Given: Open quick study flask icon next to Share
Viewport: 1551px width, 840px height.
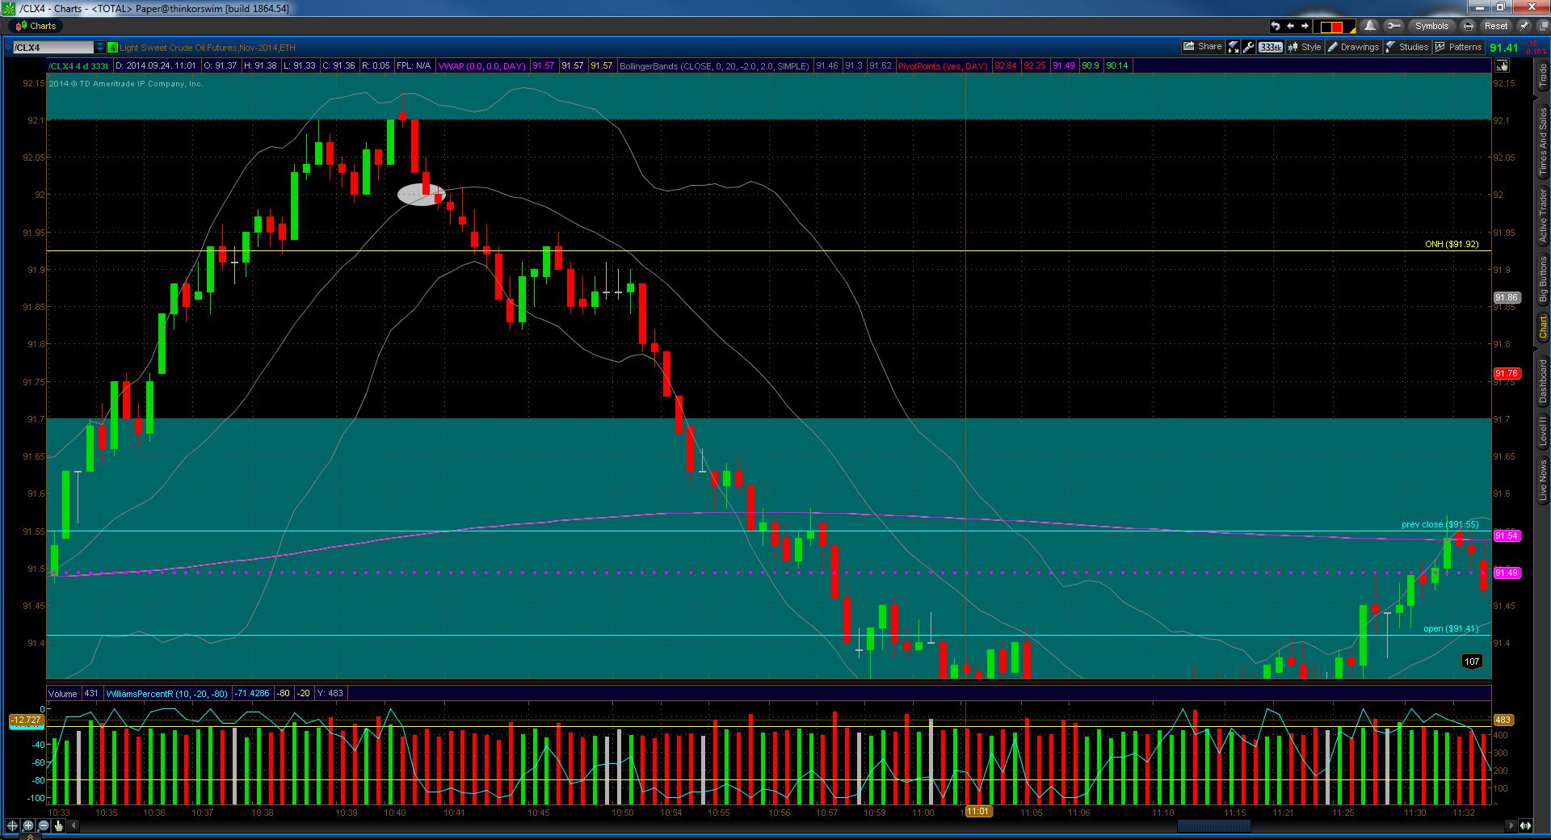Looking at the screenshot, I should click(x=1234, y=47).
